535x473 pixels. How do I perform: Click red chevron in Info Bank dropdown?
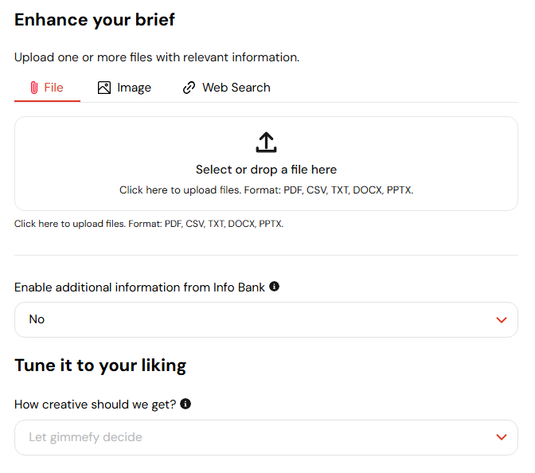(502, 320)
